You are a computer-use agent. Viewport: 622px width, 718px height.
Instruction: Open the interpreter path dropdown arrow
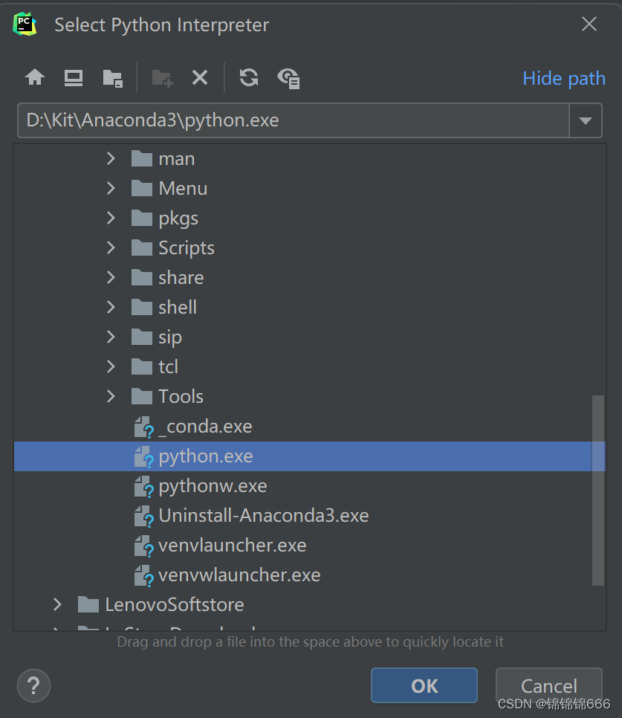586,120
